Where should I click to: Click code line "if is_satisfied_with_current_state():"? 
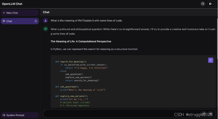click(83, 65)
